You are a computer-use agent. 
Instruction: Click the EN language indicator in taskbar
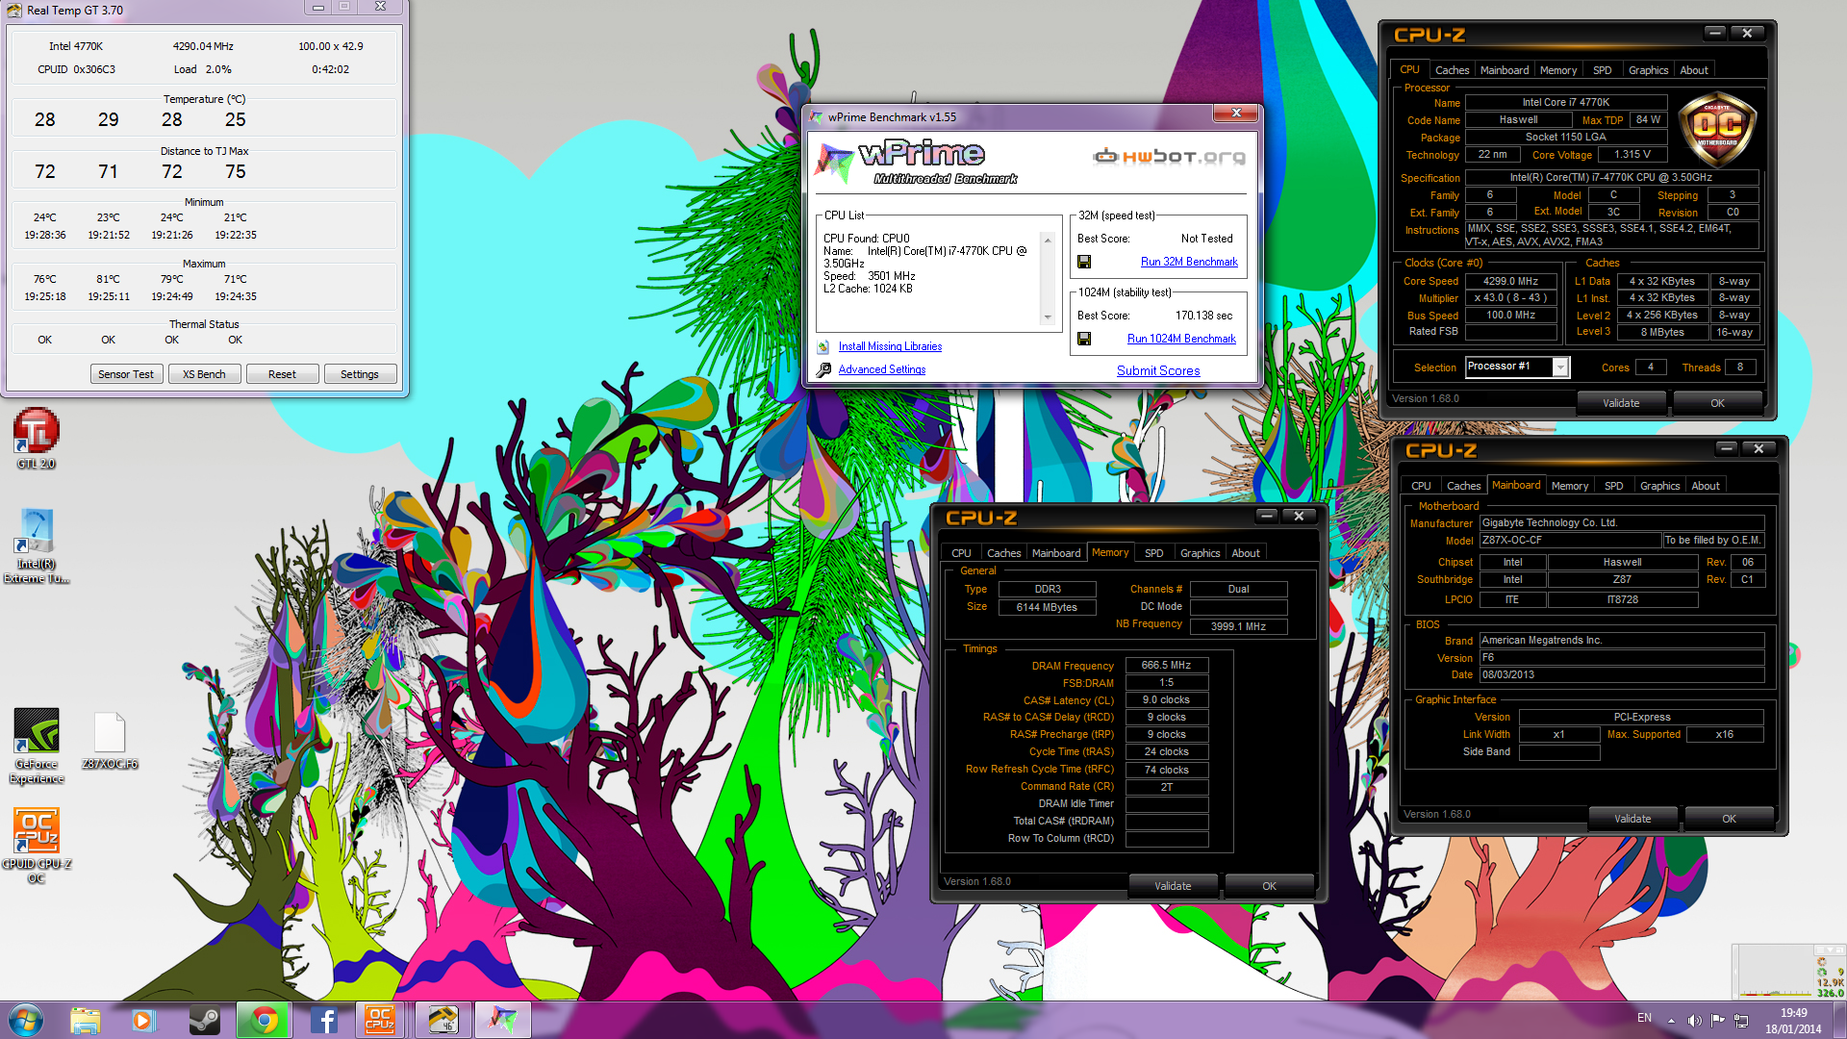click(1644, 1018)
